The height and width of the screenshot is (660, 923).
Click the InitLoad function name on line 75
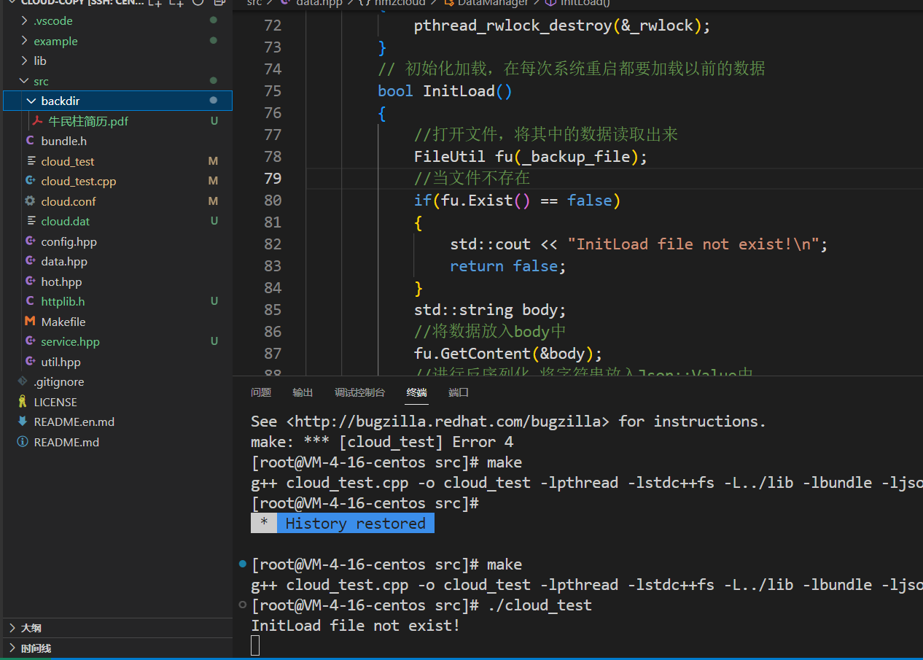coord(459,91)
